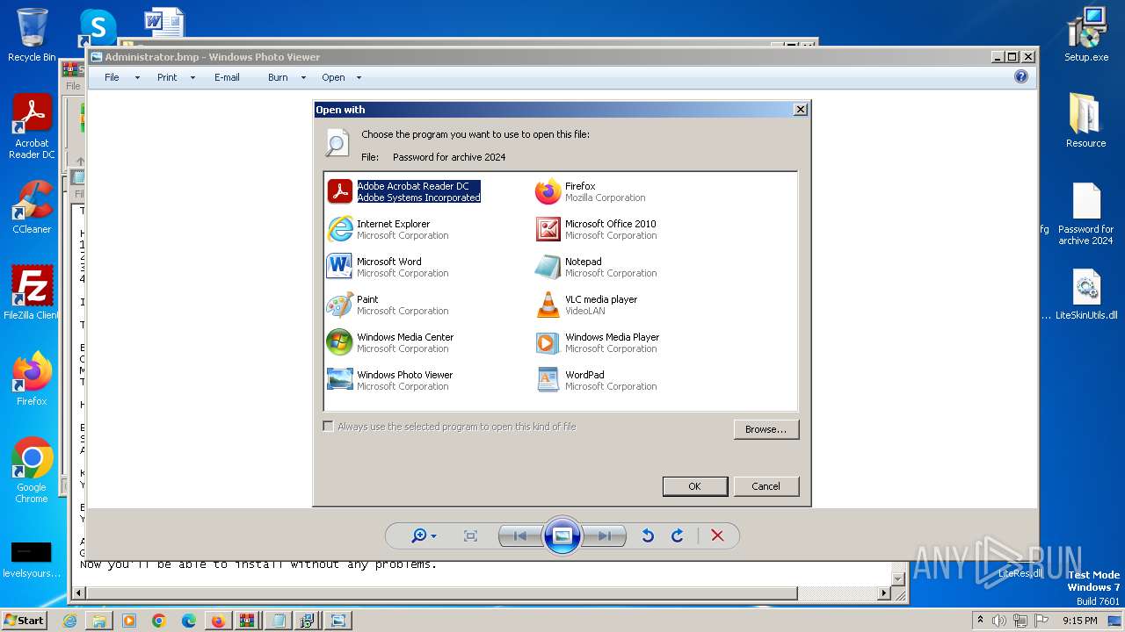Image resolution: width=1125 pixels, height=632 pixels.
Task: Choose WordPad from the program list
Action: click(596, 380)
